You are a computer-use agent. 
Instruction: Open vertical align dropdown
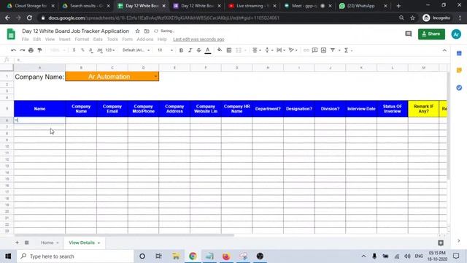coord(269,50)
